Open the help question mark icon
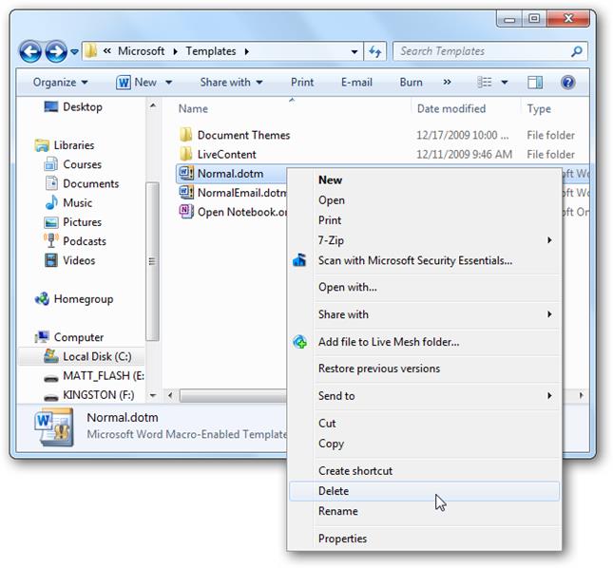Viewport: 613px width, 568px height. pyautogui.click(x=567, y=82)
